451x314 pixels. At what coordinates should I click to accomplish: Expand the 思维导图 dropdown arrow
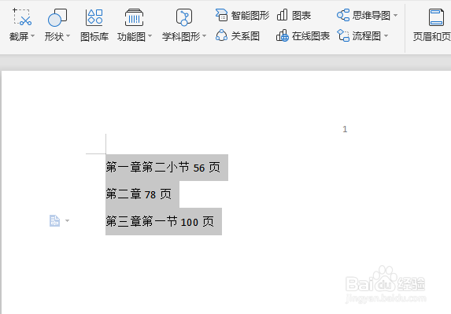(x=395, y=15)
